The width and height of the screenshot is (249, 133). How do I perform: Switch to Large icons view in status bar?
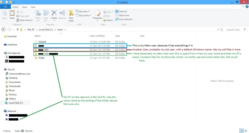(246, 131)
